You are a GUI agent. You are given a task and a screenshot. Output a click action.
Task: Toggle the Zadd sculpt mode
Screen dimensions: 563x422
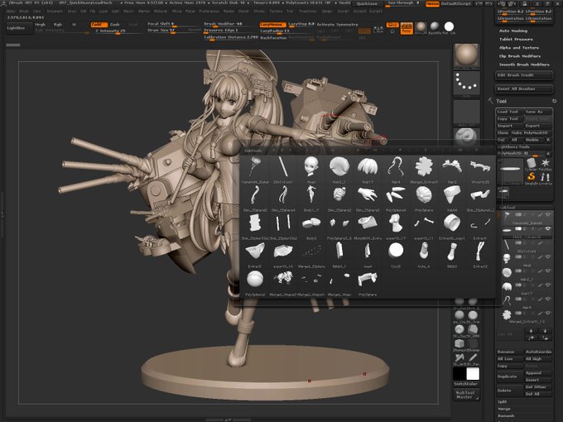(x=99, y=24)
